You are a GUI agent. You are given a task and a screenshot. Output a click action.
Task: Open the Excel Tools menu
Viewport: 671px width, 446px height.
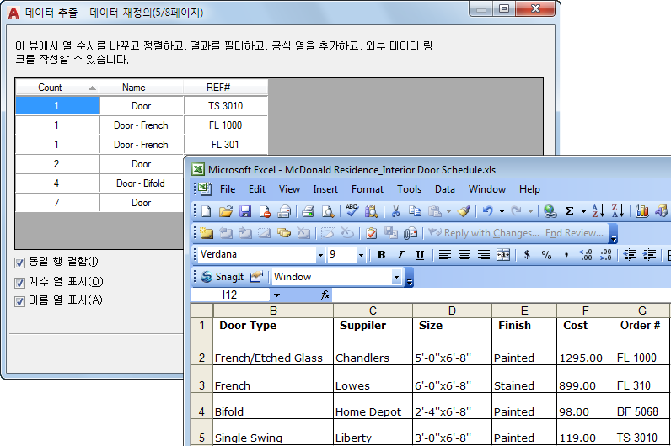point(409,189)
